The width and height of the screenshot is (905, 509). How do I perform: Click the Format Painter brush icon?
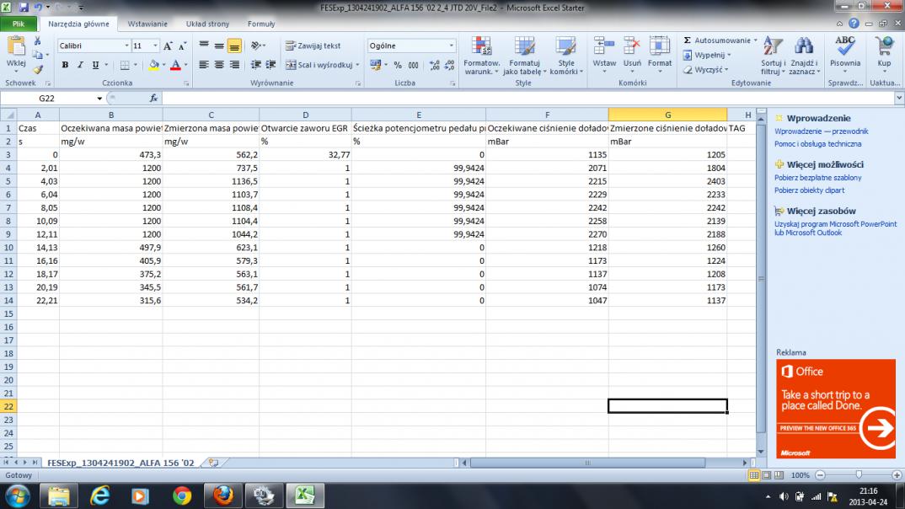[x=37, y=70]
